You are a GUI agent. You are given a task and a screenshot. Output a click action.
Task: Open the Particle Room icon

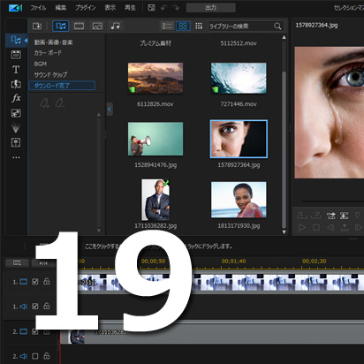pyautogui.click(x=16, y=128)
